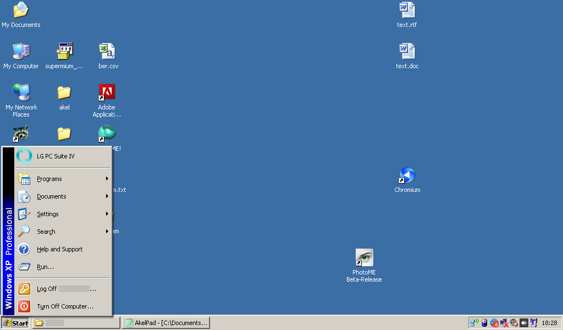The width and height of the screenshot is (563, 330).
Task: Select the text.rtf document icon
Action: click(407, 10)
